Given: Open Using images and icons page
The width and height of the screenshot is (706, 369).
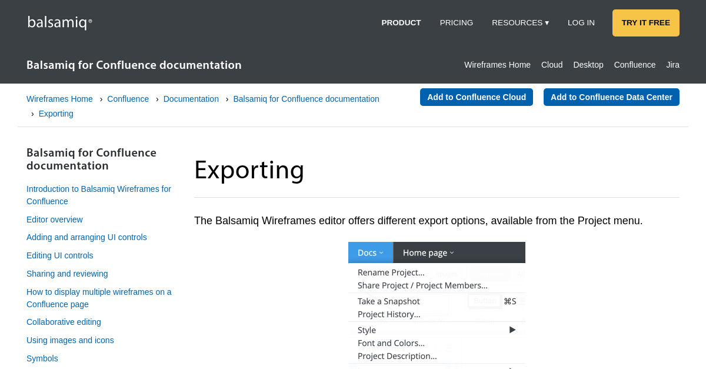Looking at the screenshot, I should (70, 340).
